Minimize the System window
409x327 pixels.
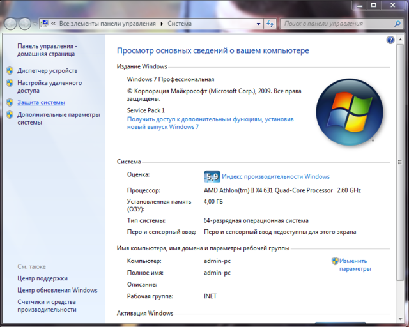tap(360, 5)
